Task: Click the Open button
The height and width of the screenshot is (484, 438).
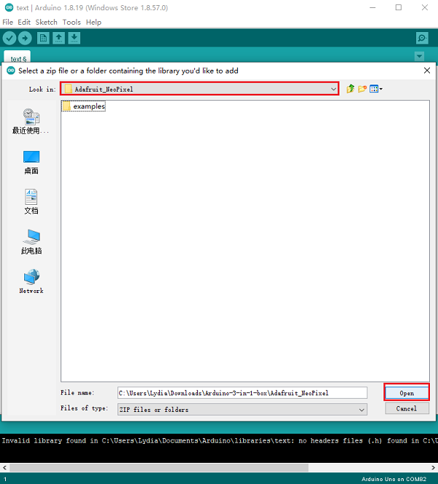Action: [407, 393]
